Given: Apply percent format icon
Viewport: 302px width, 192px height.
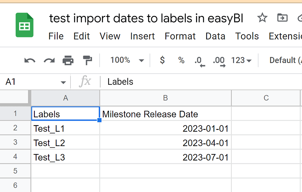Looking at the screenshot, I should pos(181,60).
